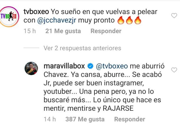View the 21 Me gusta likes list

(63, 31)
